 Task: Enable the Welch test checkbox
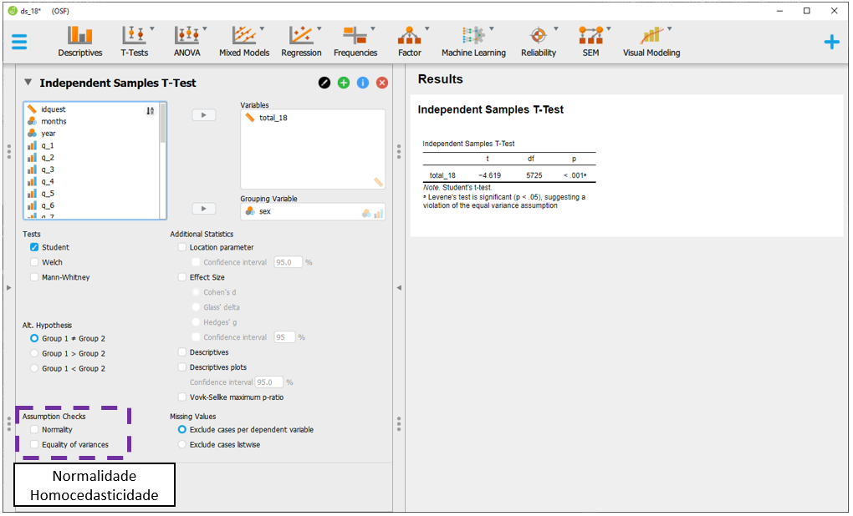[34, 262]
